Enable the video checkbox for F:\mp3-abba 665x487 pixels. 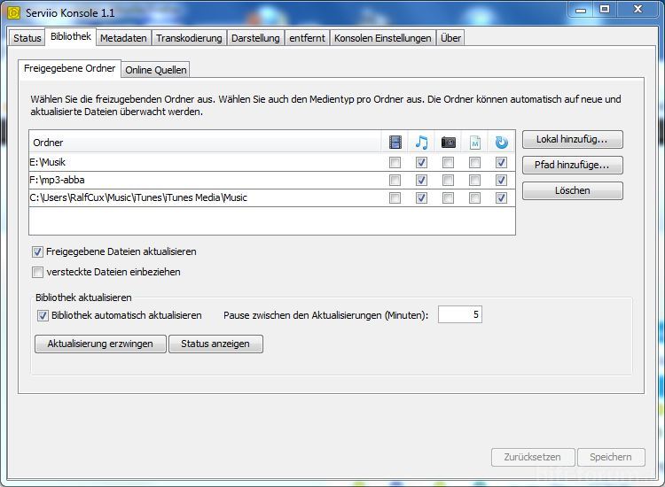click(x=395, y=180)
